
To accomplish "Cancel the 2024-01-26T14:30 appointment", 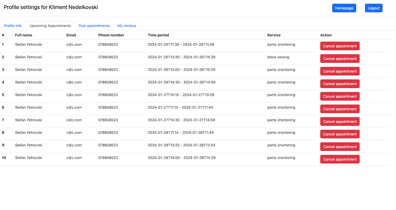I will (340, 84).
